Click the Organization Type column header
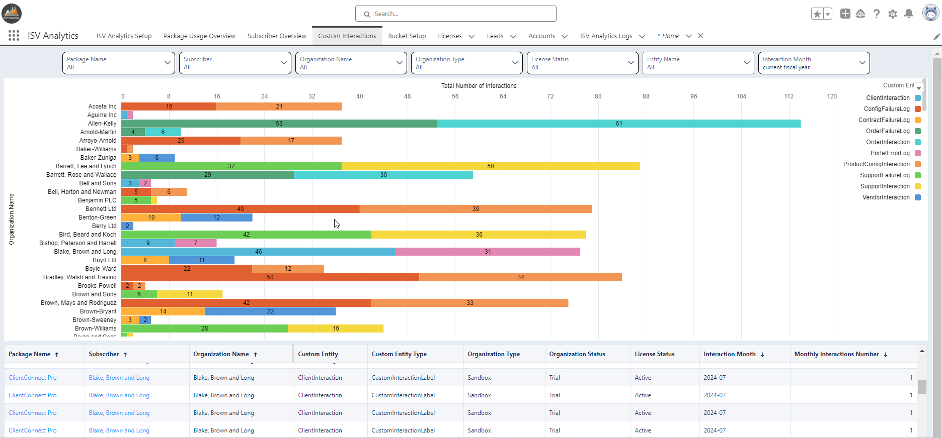This screenshot has height=438, width=942. (x=494, y=354)
